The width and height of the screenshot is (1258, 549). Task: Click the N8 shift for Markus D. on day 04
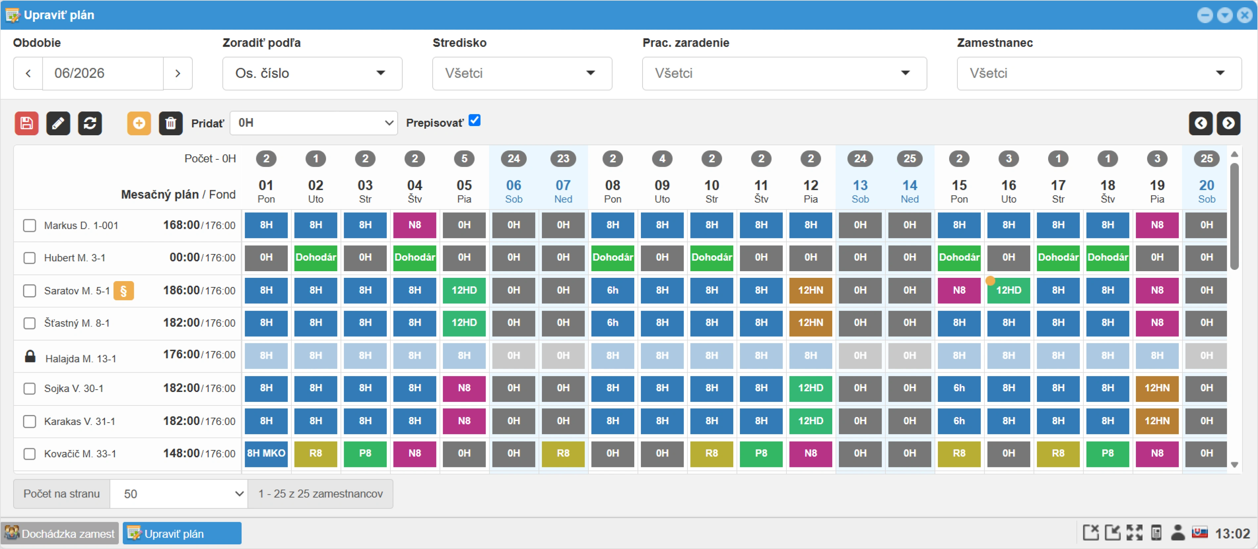coord(414,225)
